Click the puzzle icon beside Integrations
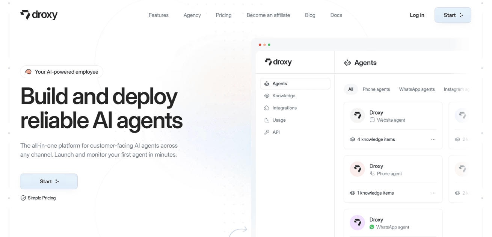The width and height of the screenshot is (492, 237). pos(267,108)
